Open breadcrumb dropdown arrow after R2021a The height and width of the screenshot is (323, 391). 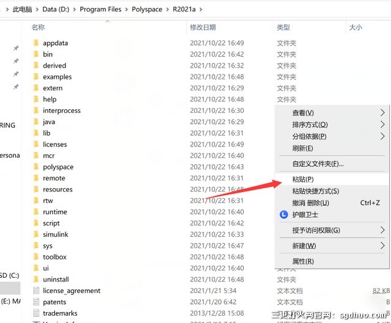click(201, 10)
